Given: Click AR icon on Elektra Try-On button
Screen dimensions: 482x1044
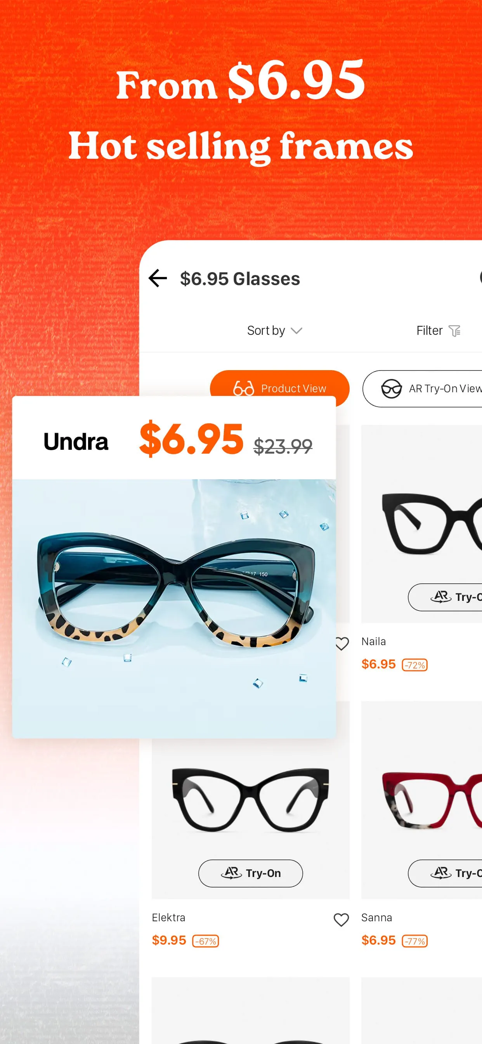Looking at the screenshot, I should click(231, 873).
